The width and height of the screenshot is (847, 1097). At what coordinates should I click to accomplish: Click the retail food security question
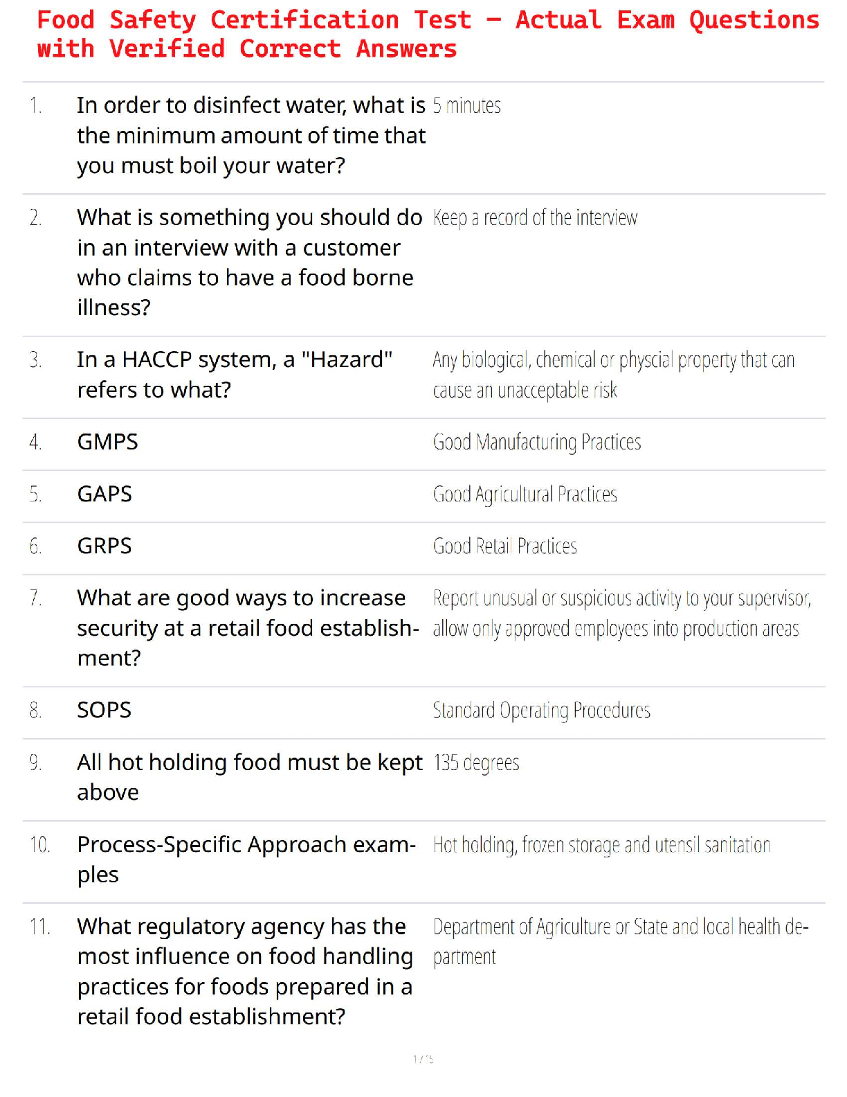(248, 628)
